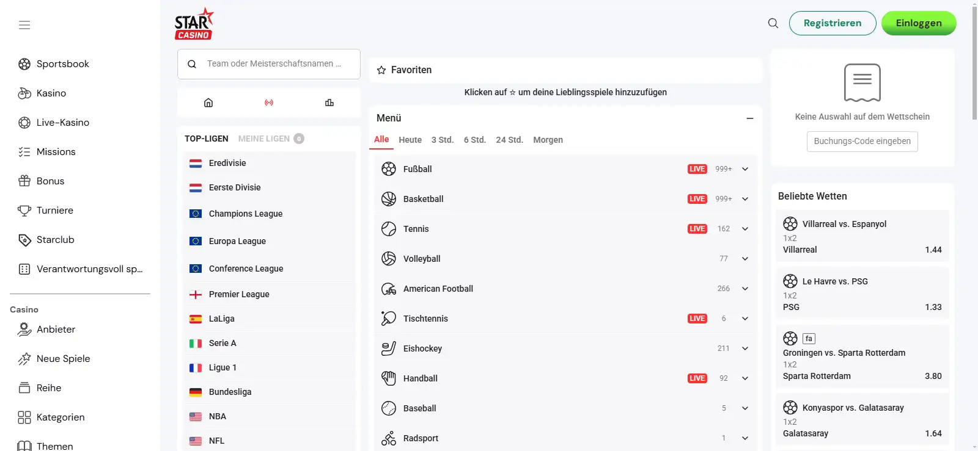Click the Einloggen button

[x=919, y=23]
